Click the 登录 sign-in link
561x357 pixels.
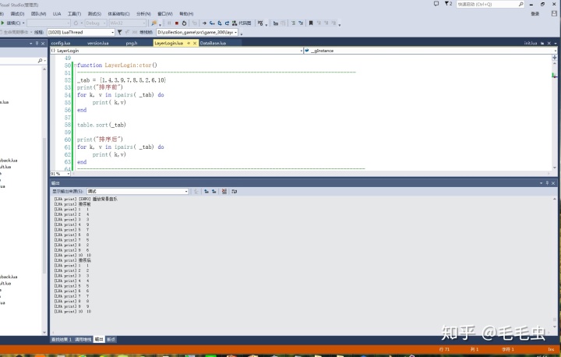coord(535,13)
